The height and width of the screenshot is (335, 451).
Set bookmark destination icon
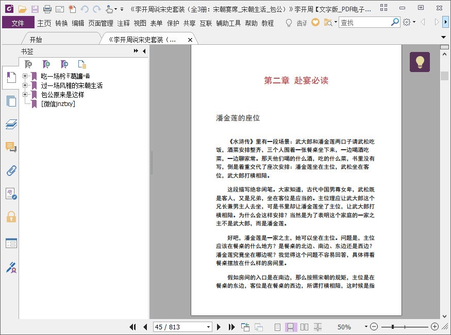click(x=64, y=64)
